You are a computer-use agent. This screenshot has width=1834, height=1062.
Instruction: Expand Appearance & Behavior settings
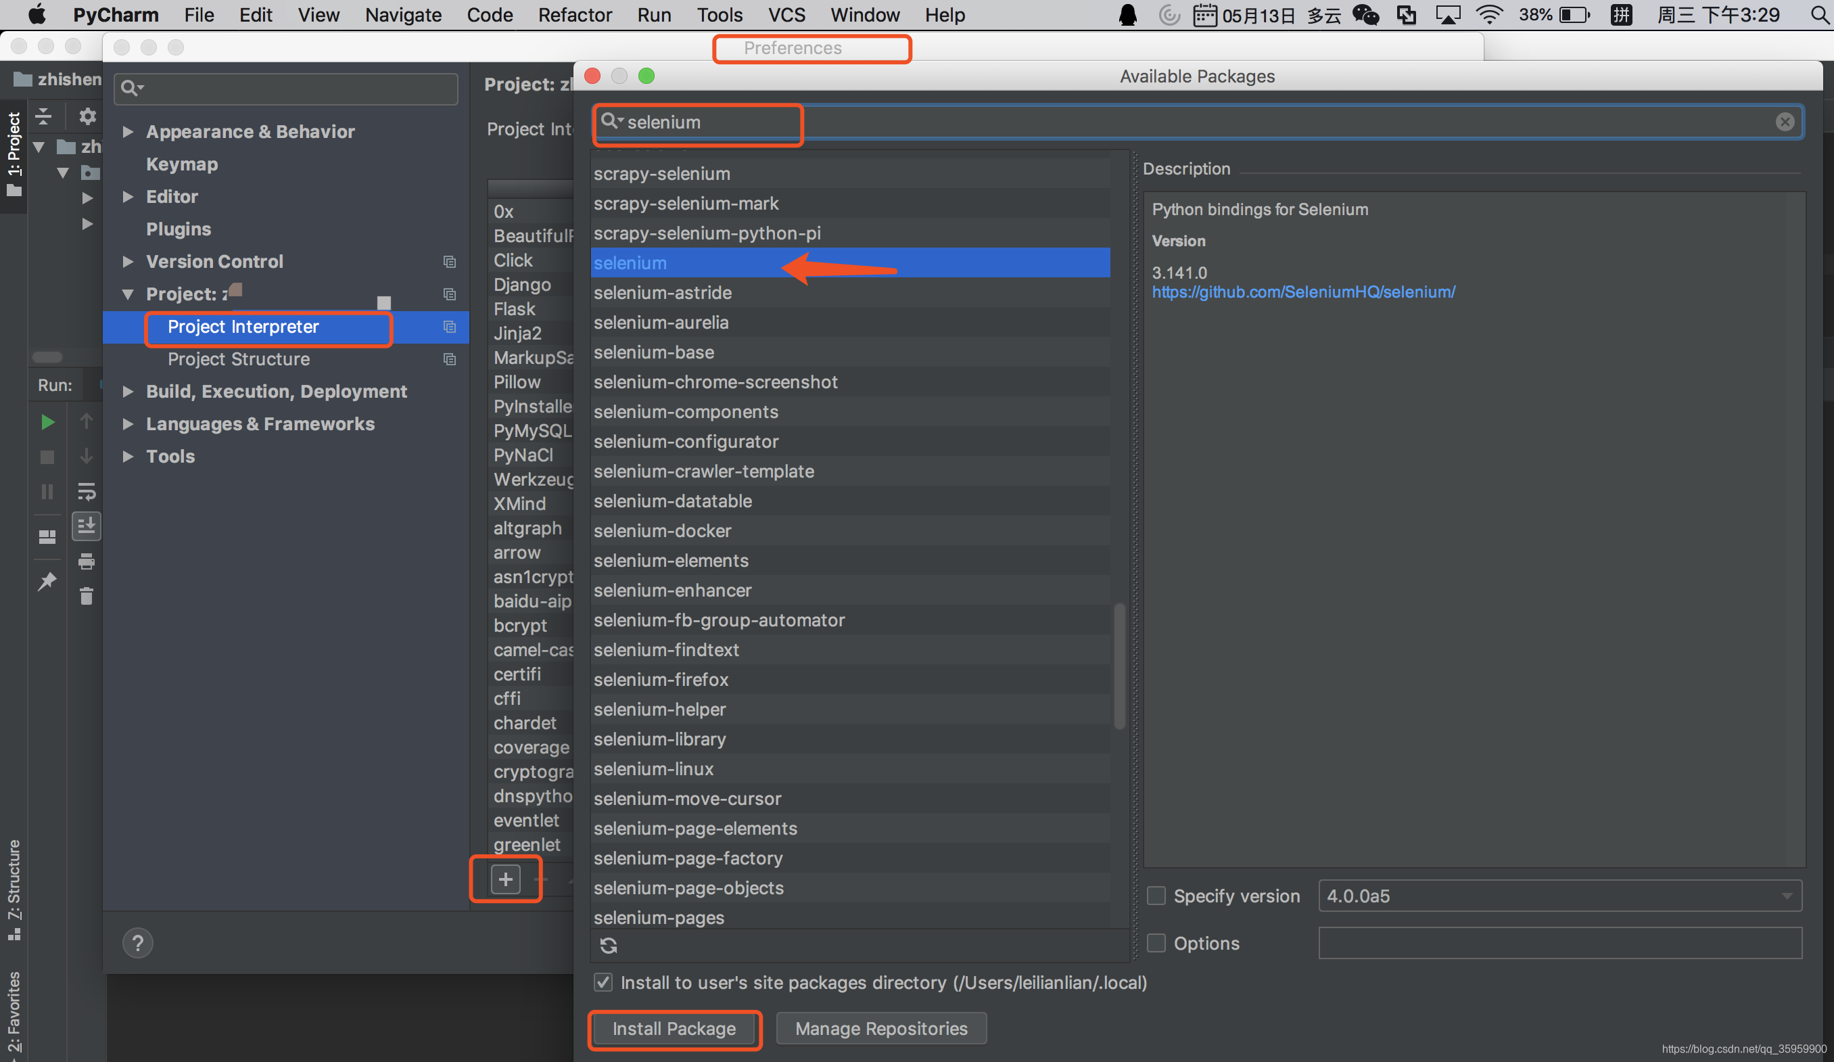[x=128, y=132]
